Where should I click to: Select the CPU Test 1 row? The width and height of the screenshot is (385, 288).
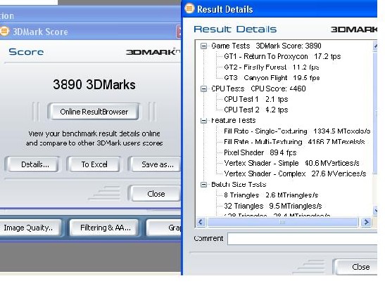256,99
